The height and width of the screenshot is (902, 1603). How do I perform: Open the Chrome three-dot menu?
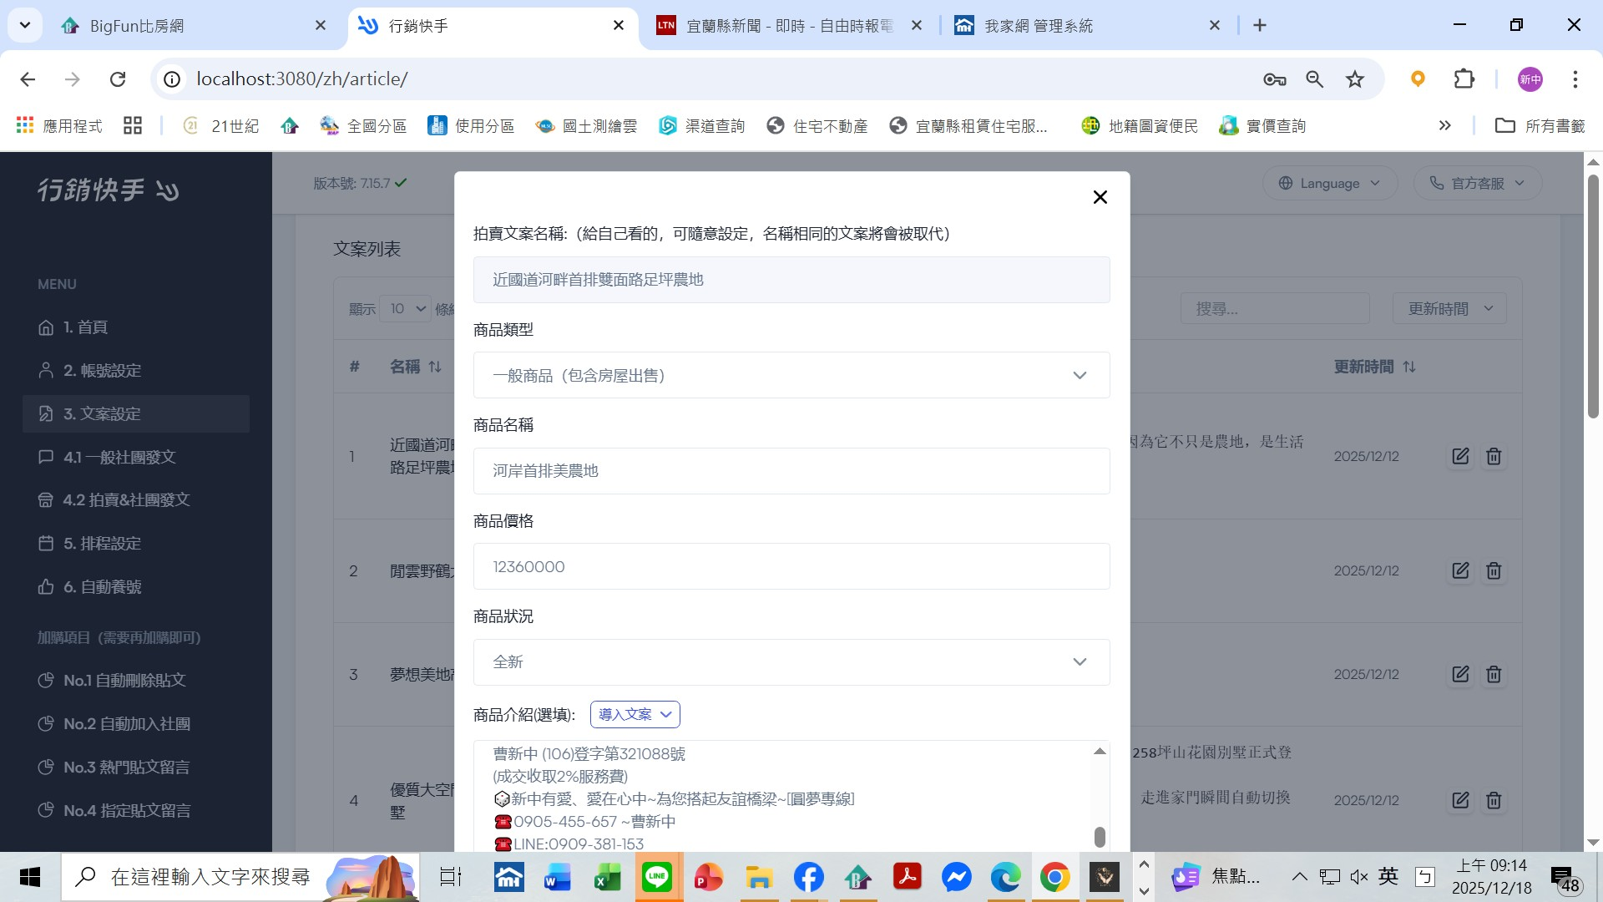(1575, 79)
